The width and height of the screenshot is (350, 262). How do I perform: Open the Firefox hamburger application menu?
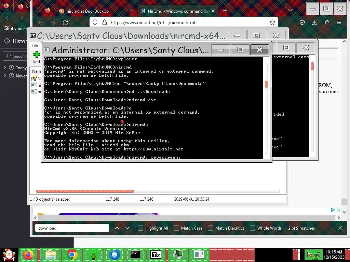pos(339,23)
